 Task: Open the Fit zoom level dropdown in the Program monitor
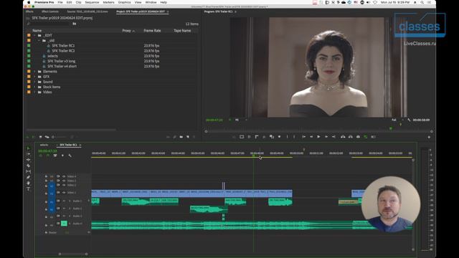241,120
